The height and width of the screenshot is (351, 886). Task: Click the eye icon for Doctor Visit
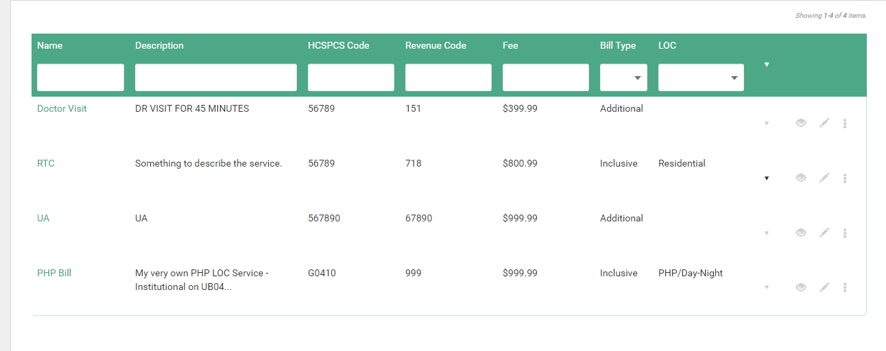[800, 123]
